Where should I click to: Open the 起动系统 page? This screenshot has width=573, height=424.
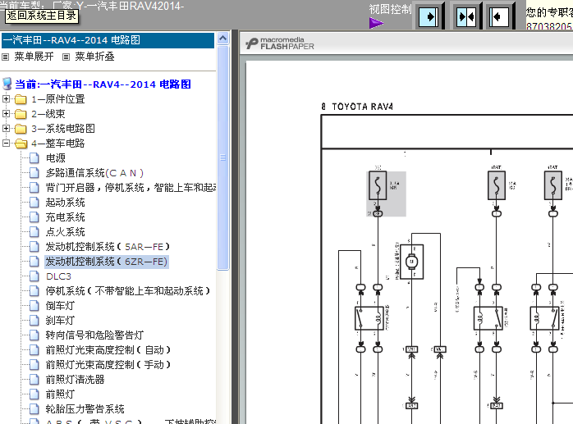(65, 203)
